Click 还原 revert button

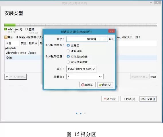point(153,77)
